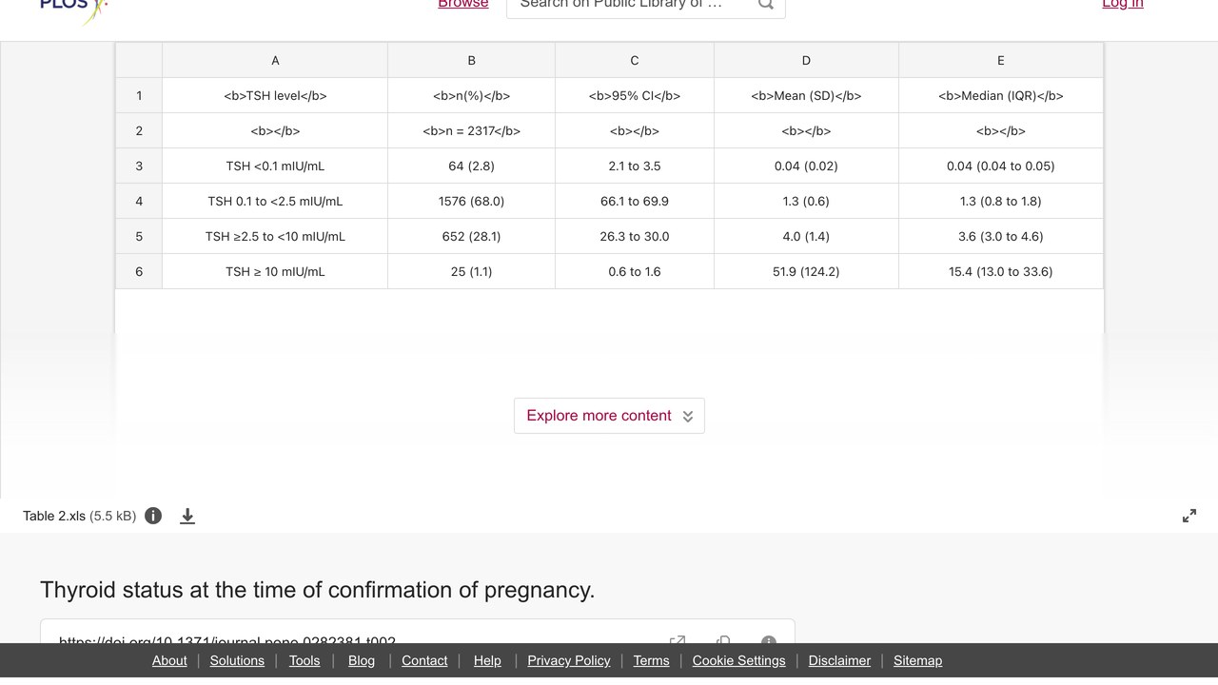Open the Terms footer link

[652, 660]
